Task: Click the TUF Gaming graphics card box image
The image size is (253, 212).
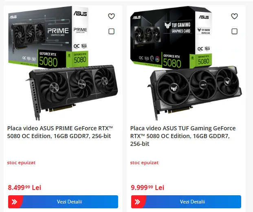Action: click(x=171, y=37)
